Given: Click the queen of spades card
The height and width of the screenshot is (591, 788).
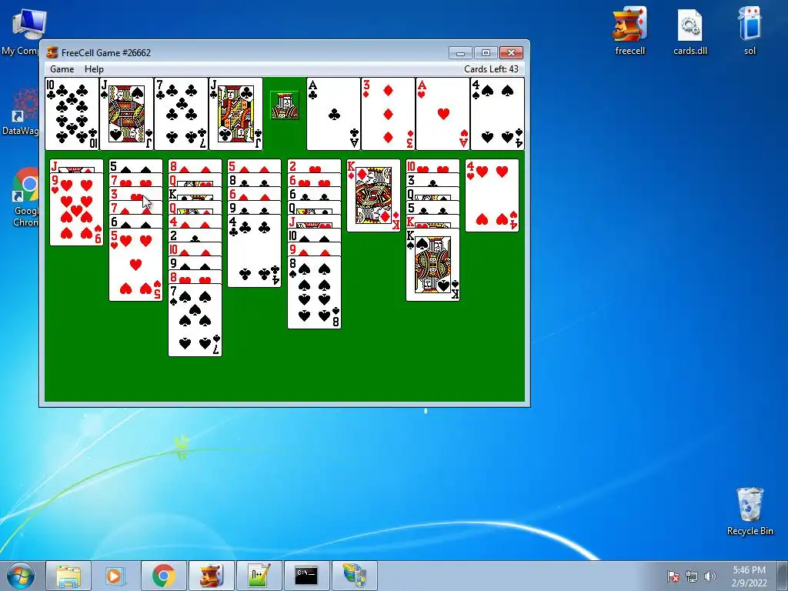Looking at the screenshot, I should 432,194.
